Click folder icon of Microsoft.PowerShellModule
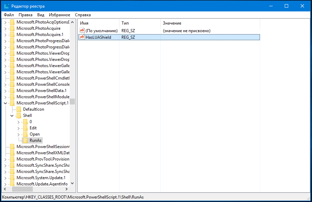 [12, 97]
